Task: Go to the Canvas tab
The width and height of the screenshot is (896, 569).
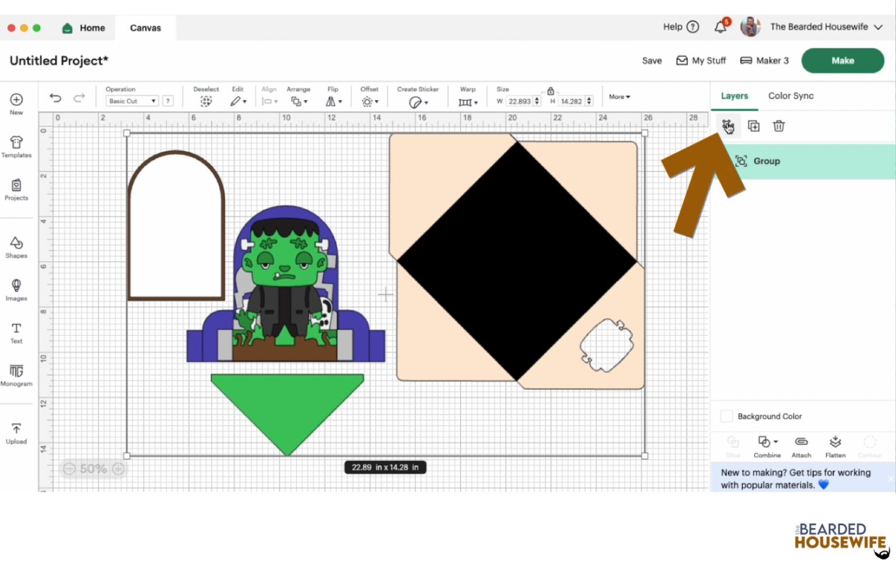Action: [145, 27]
